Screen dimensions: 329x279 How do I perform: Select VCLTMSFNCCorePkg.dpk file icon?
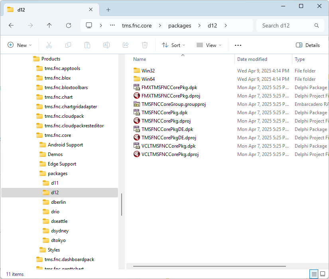tap(137, 146)
